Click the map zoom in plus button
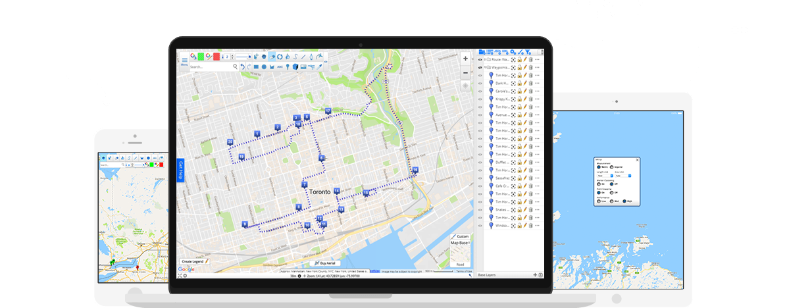 pyautogui.click(x=466, y=59)
